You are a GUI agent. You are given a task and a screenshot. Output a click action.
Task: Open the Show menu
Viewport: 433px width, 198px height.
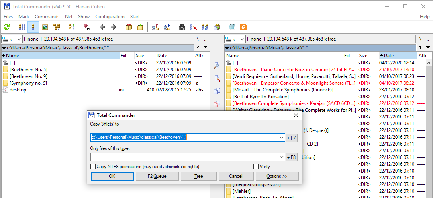(x=84, y=17)
